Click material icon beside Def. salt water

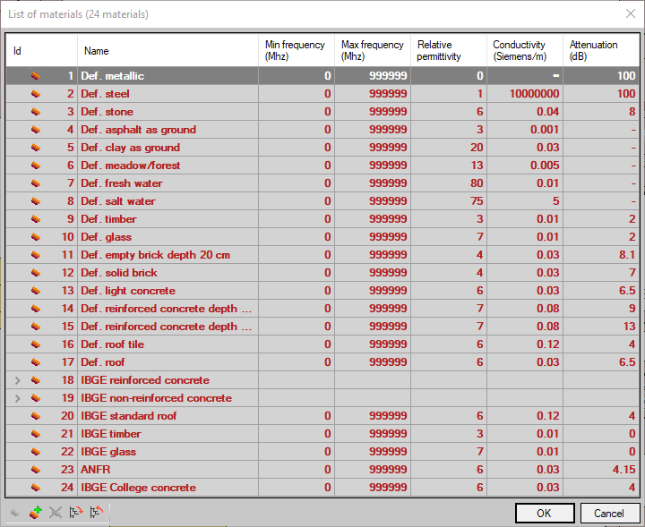pos(36,201)
